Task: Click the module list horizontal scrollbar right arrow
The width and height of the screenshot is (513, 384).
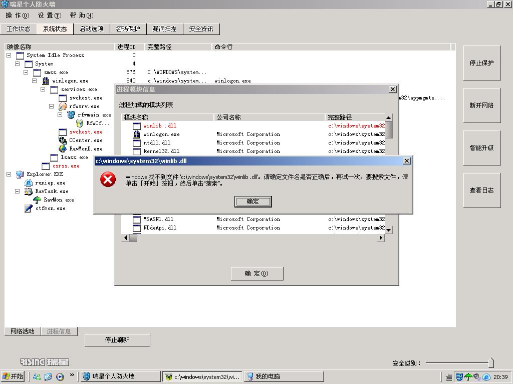Action: click(381, 238)
